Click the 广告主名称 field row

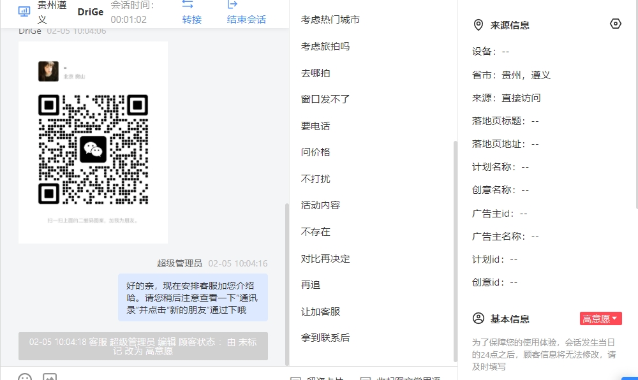tap(505, 237)
